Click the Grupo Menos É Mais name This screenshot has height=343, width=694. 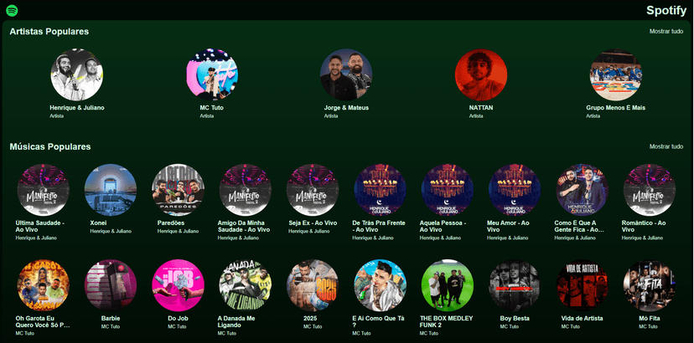(x=616, y=108)
